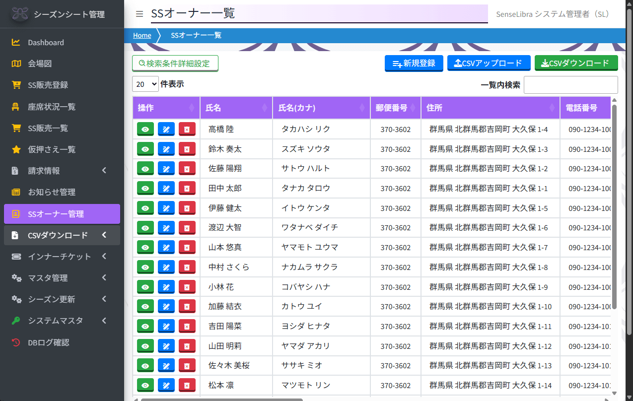The width and height of the screenshot is (633, 401).
Task: Click the 新規登録 registration button
Action: point(414,63)
